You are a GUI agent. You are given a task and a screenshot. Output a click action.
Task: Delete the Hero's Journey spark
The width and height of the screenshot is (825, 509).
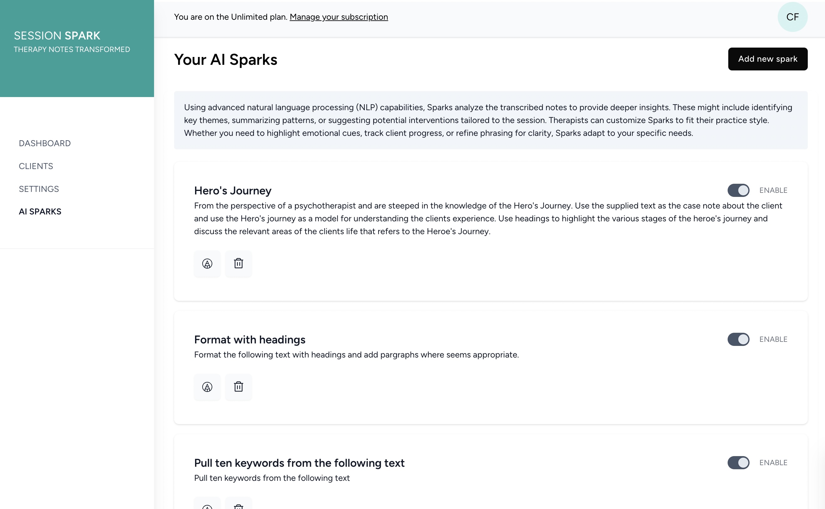238,264
